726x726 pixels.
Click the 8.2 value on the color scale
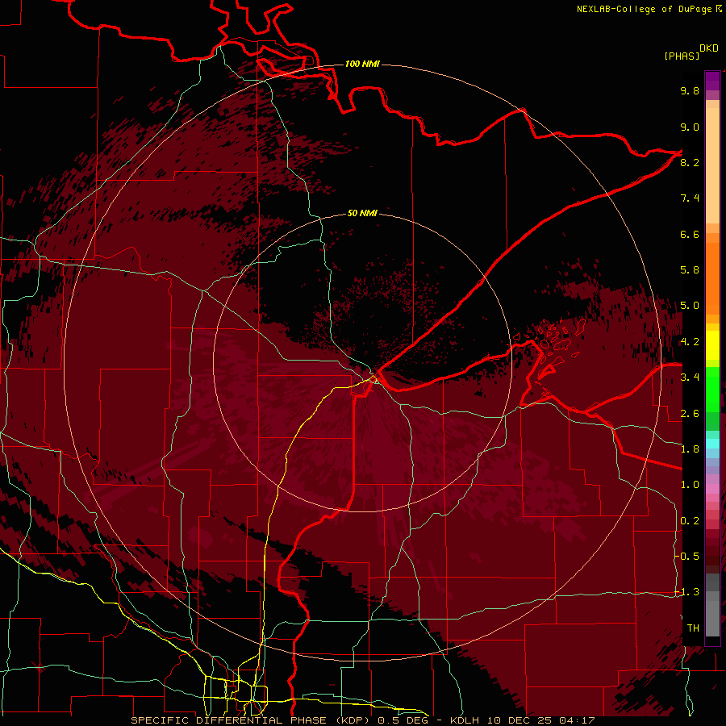tap(690, 162)
